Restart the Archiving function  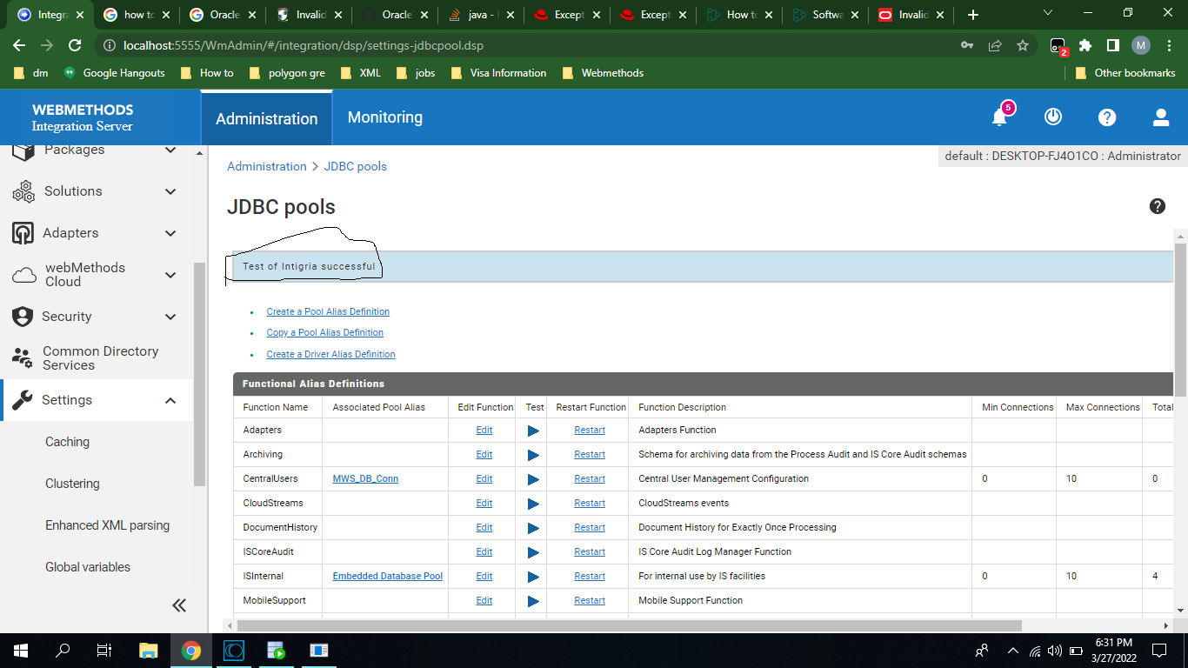(x=590, y=454)
